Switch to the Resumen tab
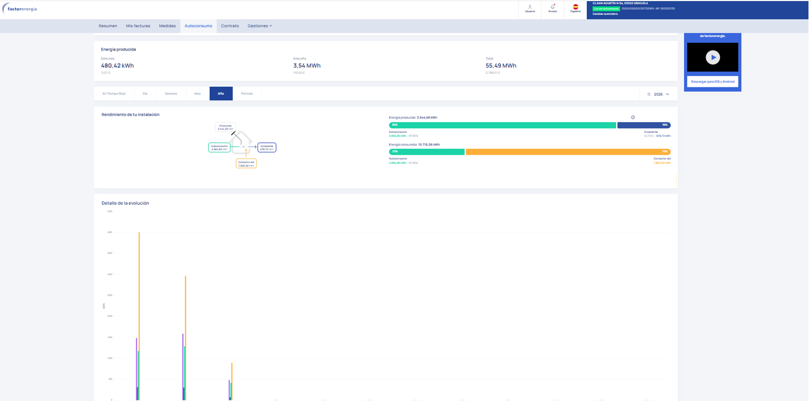This screenshot has width=809, height=401. coord(108,26)
